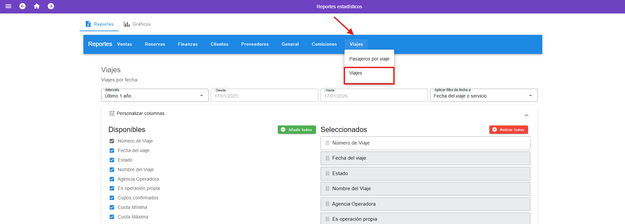Open the hamburger main menu
Screen dimensions: 625x224
click(9, 6)
